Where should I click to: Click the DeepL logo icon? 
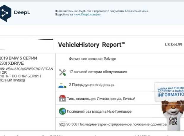(x=5, y=13)
